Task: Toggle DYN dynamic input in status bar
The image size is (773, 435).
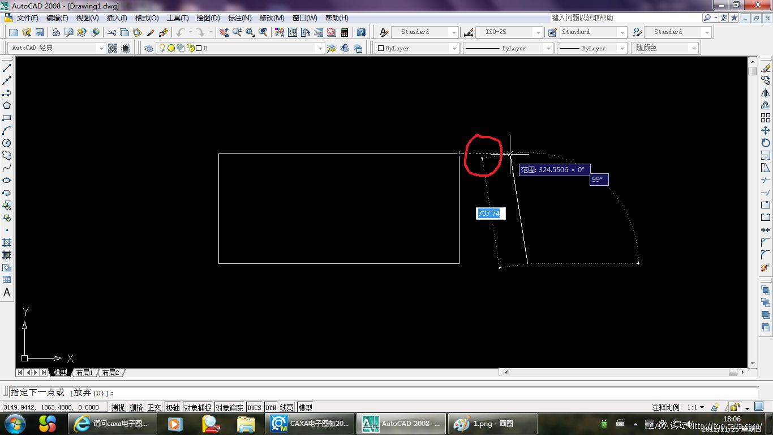Action: (x=271, y=407)
